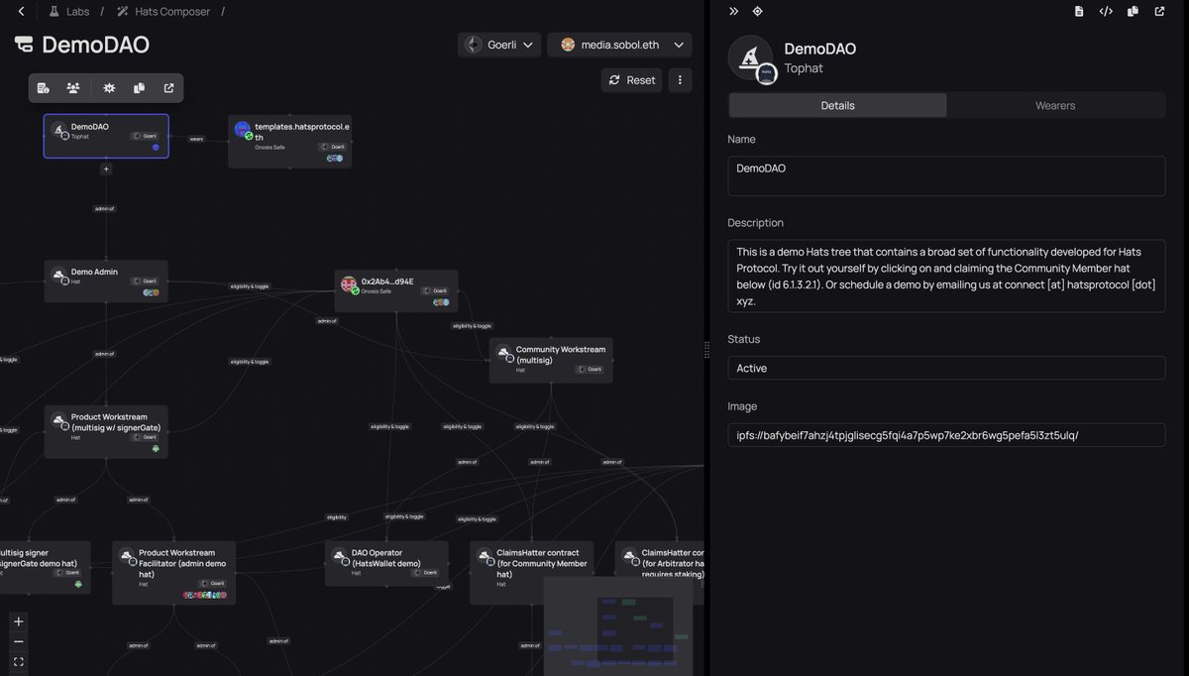Click the wearers group icon in the floating toolbar
The width and height of the screenshot is (1189, 676).
coord(73,88)
